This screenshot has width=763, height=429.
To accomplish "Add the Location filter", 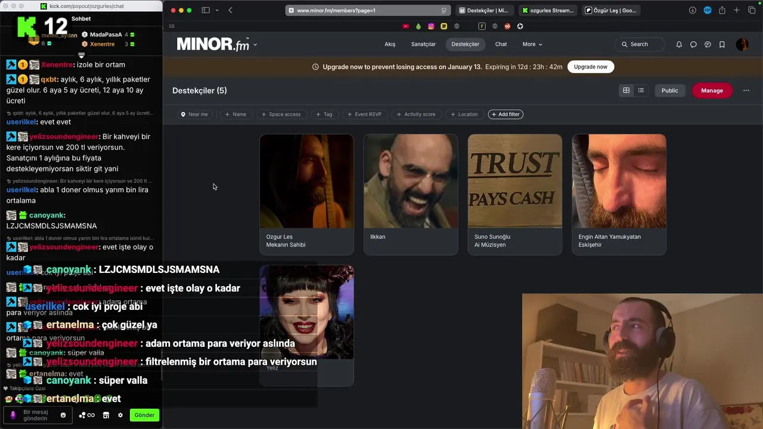I will pyautogui.click(x=464, y=114).
